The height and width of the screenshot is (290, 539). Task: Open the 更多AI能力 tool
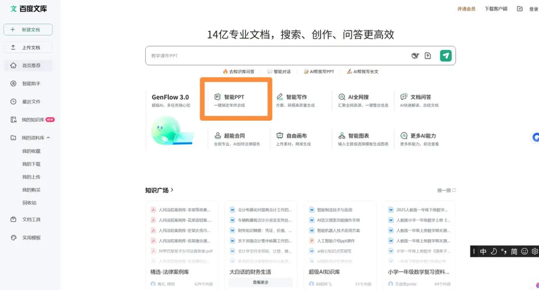(x=419, y=139)
